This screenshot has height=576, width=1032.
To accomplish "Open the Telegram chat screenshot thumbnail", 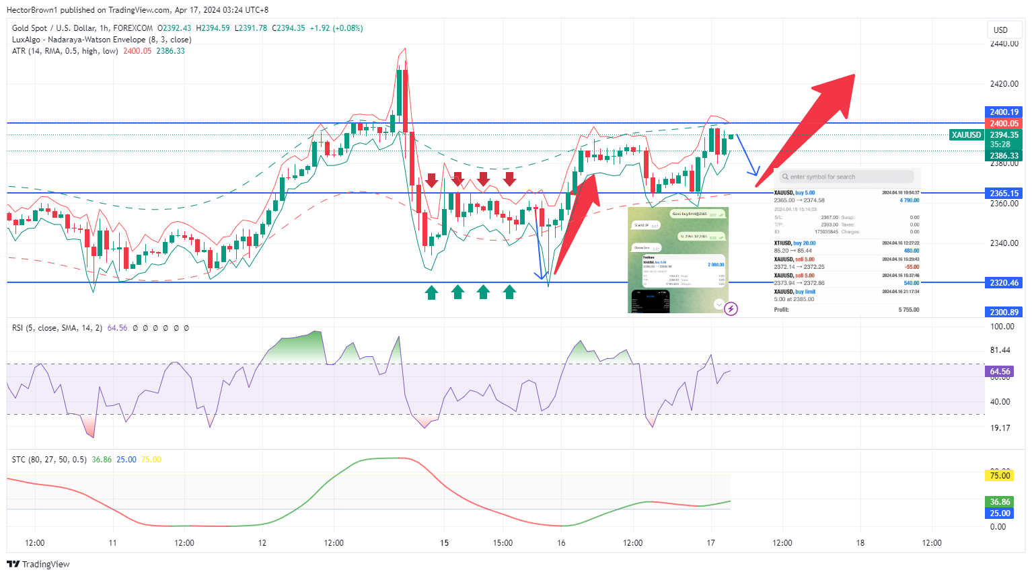I will click(678, 260).
